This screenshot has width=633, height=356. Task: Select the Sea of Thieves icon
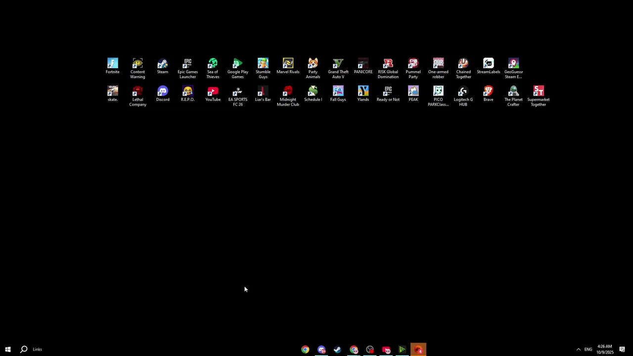pos(213,68)
